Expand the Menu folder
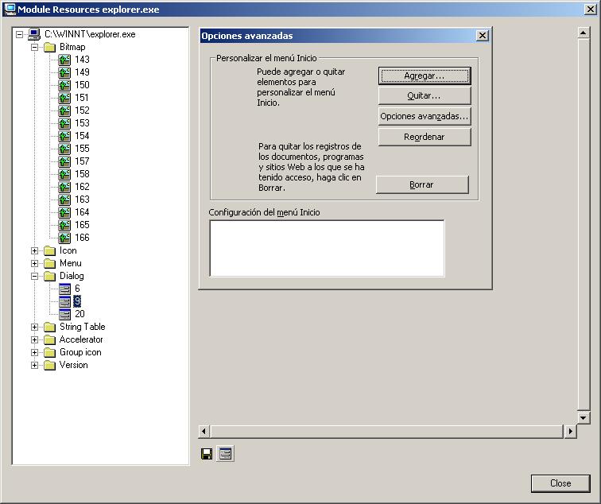This screenshot has width=601, height=504. [x=34, y=263]
